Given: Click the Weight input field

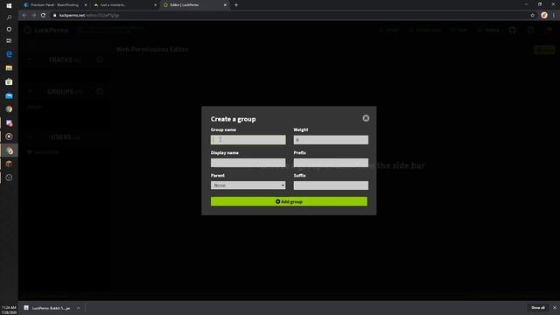Looking at the screenshot, I should (331, 140).
